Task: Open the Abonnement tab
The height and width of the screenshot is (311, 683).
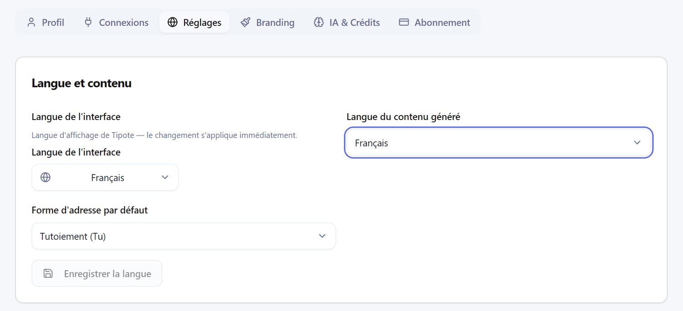Action: pyautogui.click(x=442, y=22)
